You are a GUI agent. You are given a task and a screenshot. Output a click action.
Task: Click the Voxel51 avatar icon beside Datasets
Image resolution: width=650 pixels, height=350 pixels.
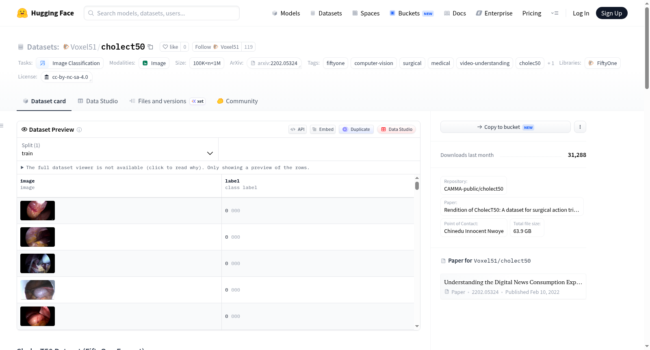66,47
